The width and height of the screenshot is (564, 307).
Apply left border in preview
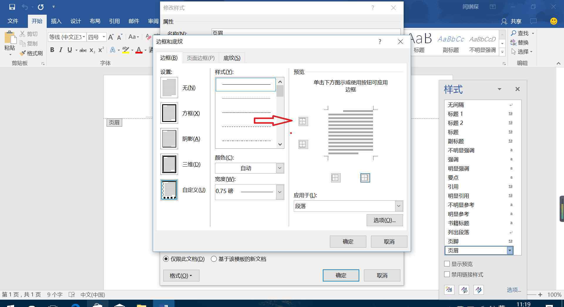click(336, 177)
